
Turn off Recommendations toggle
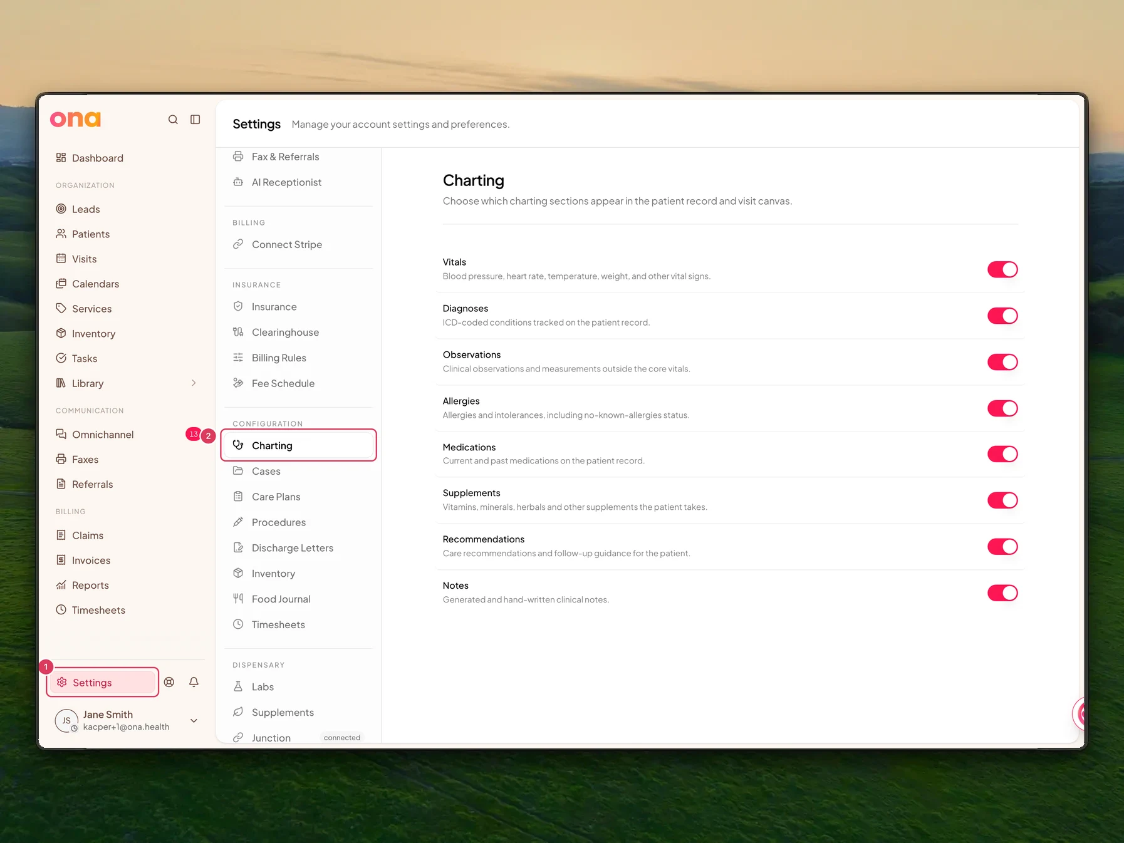point(1002,547)
